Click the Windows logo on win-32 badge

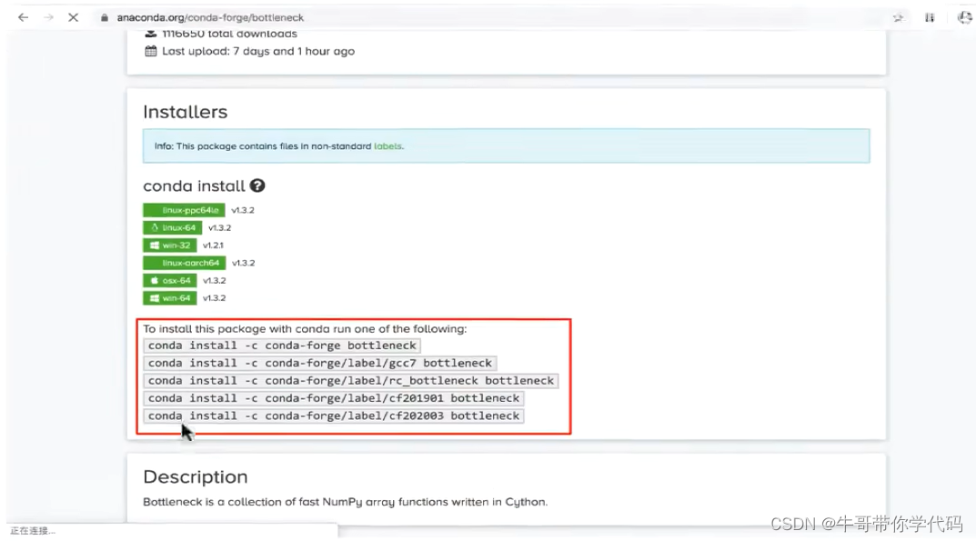tap(155, 245)
